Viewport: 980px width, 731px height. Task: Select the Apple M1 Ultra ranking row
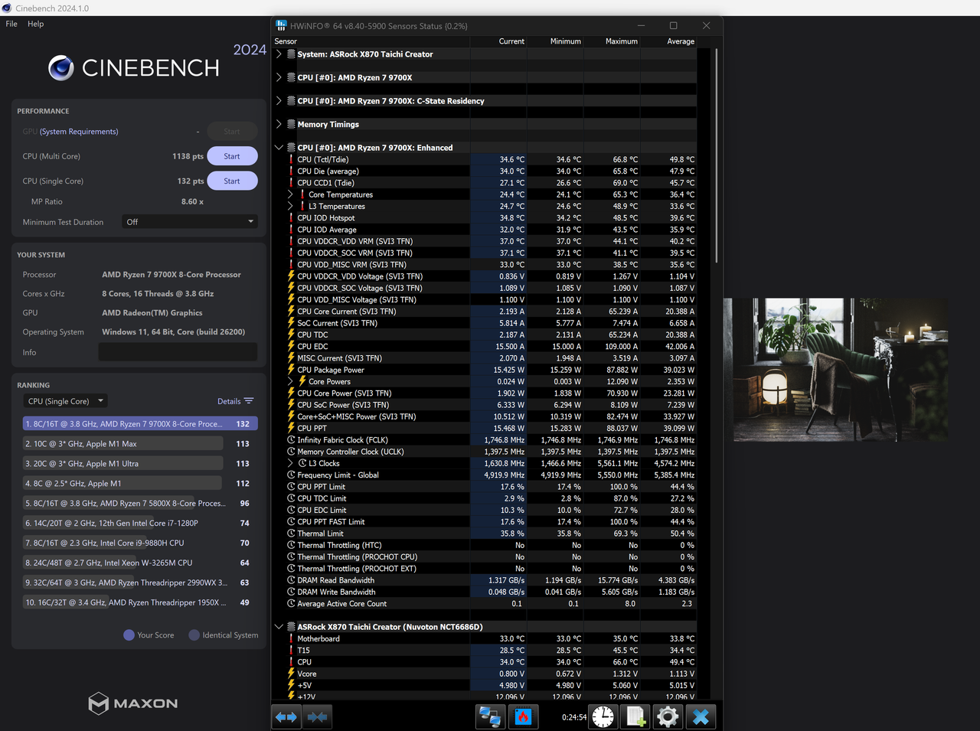[x=140, y=464]
